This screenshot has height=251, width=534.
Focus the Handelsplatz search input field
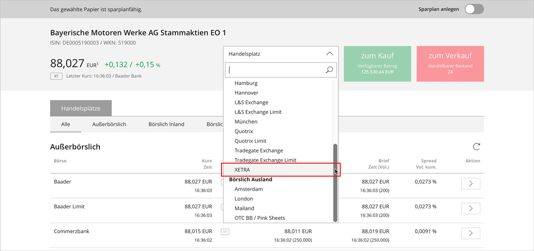click(280, 70)
